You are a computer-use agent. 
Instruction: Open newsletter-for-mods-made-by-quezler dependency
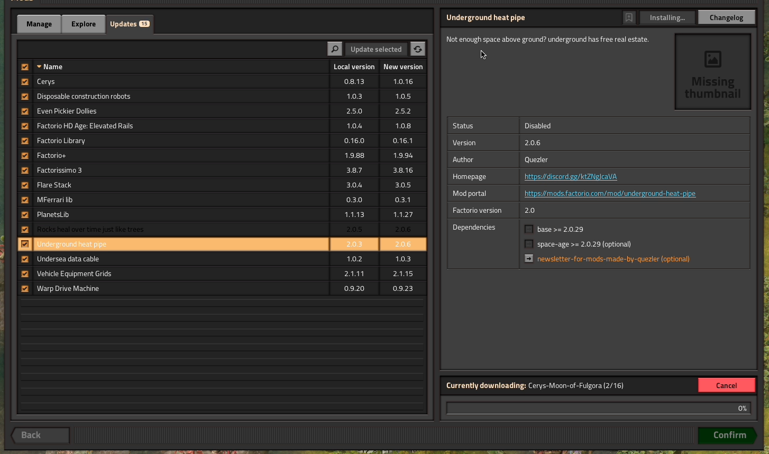point(614,259)
